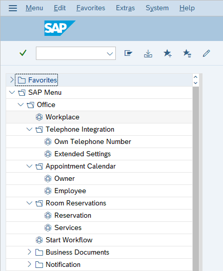223x271 pixels.
Task: Open the System menu
Action: pyautogui.click(x=157, y=8)
